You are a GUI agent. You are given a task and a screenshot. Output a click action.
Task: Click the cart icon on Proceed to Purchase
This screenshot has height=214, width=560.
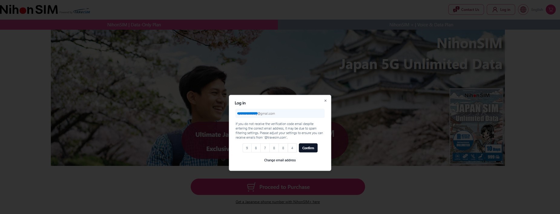click(251, 187)
